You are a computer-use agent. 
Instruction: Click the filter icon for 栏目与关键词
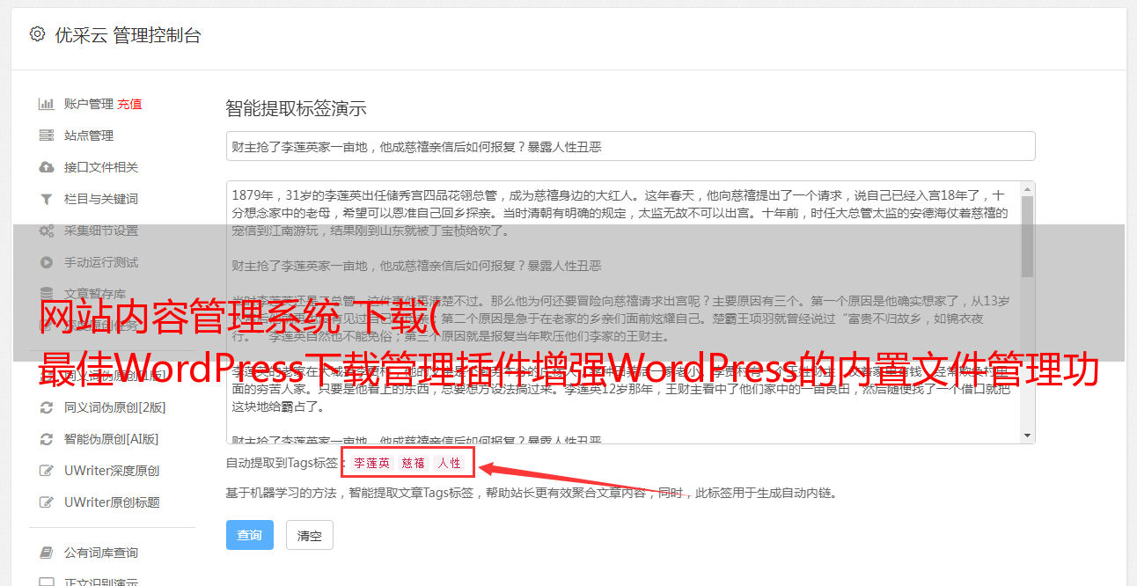tap(47, 199)
